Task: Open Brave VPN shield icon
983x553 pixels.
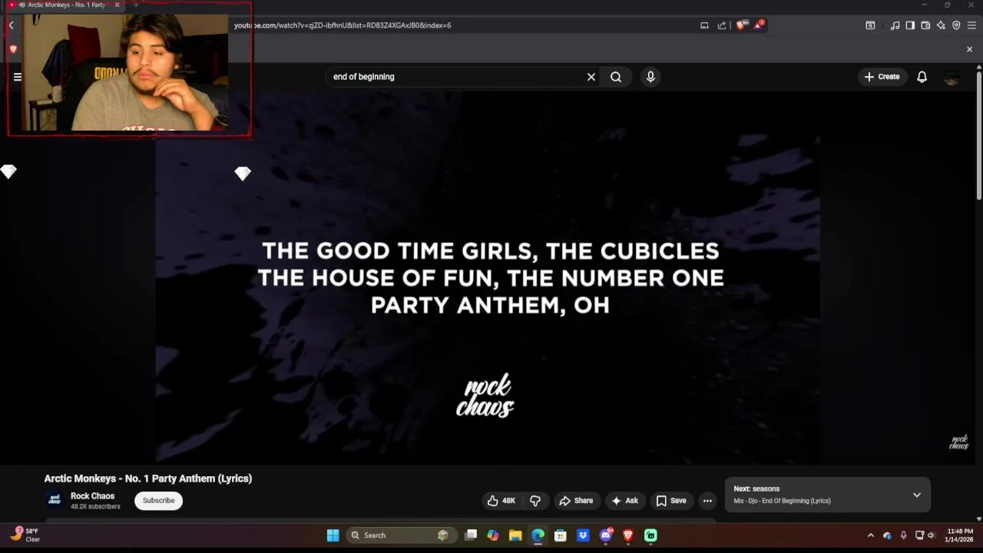Action: coord(956,25)
